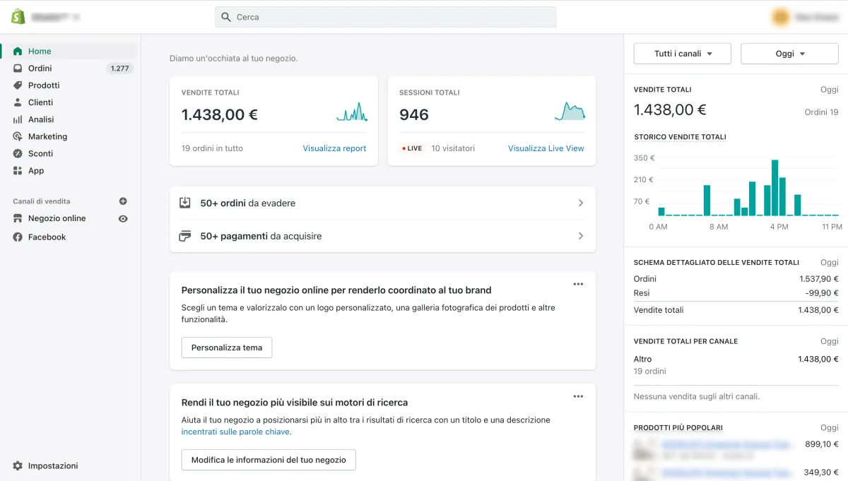
Task: Click the Ordini inbox icon in sidebar
Action: tap(18, 69)
